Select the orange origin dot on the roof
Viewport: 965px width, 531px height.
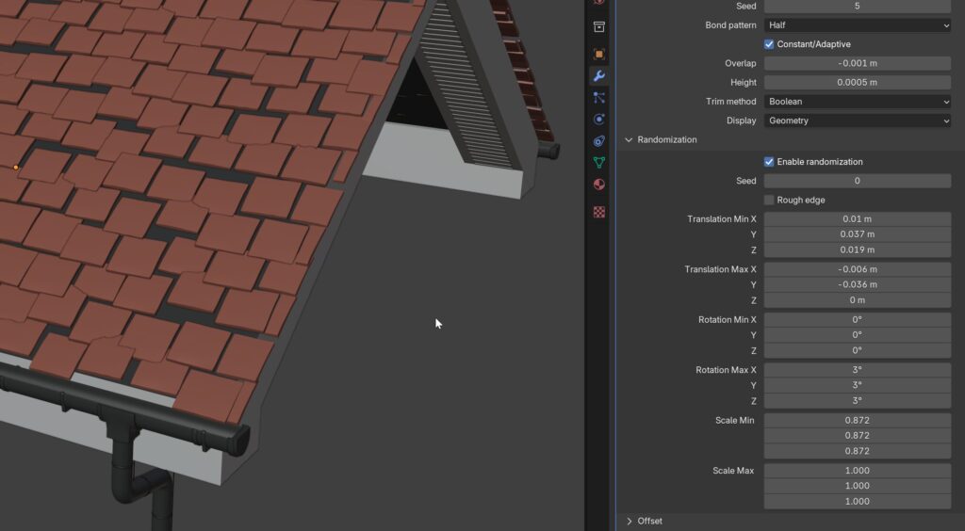tap(15, 168)
